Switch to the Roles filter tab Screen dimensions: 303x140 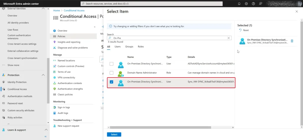pyautogui.click(x=141, y=47)
